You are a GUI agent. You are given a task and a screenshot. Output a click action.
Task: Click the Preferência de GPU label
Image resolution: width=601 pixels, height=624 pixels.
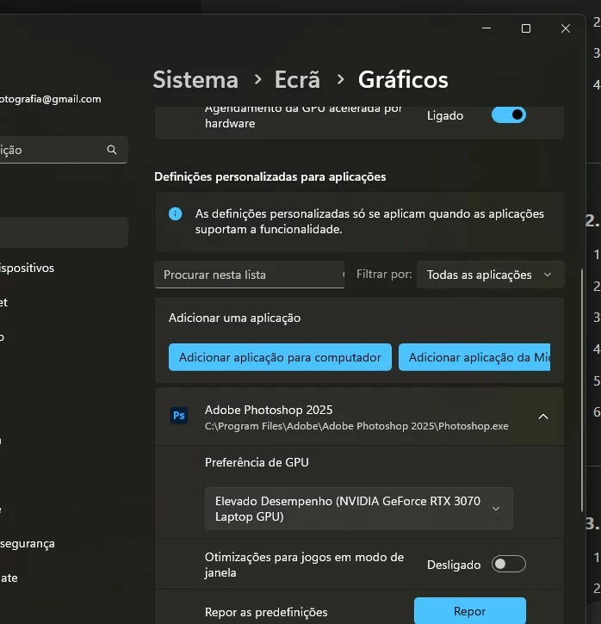pos(257,462)
